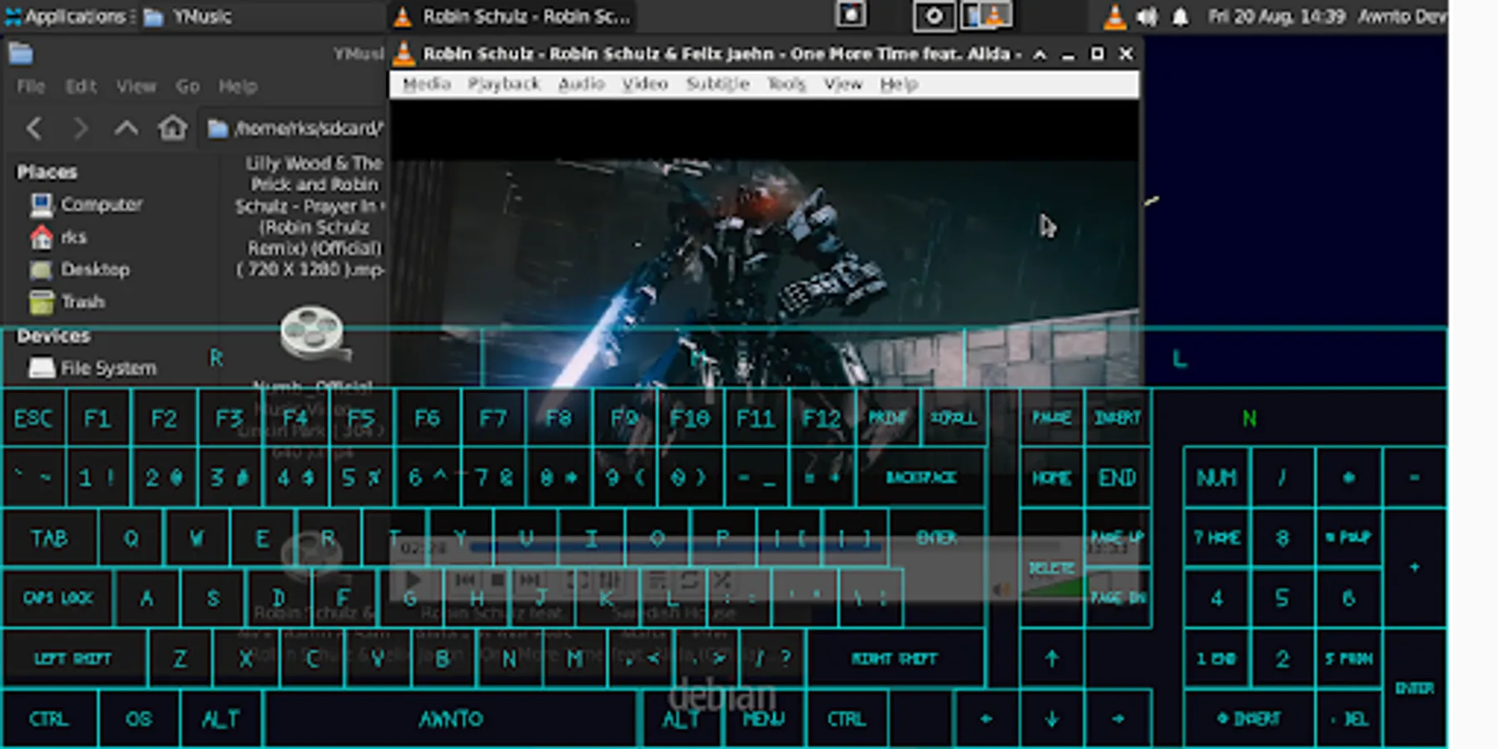Select the Lilly Wood Prayer In C file name
The width and height of the screenshot is (1498, 749).
pos(310,216)
